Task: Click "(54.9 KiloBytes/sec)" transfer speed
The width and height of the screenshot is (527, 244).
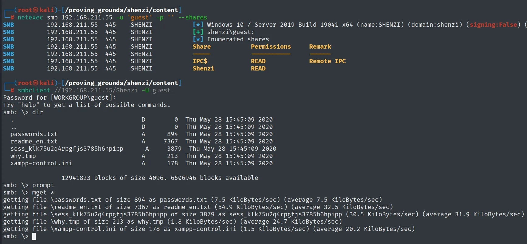Action: (251, 207)
